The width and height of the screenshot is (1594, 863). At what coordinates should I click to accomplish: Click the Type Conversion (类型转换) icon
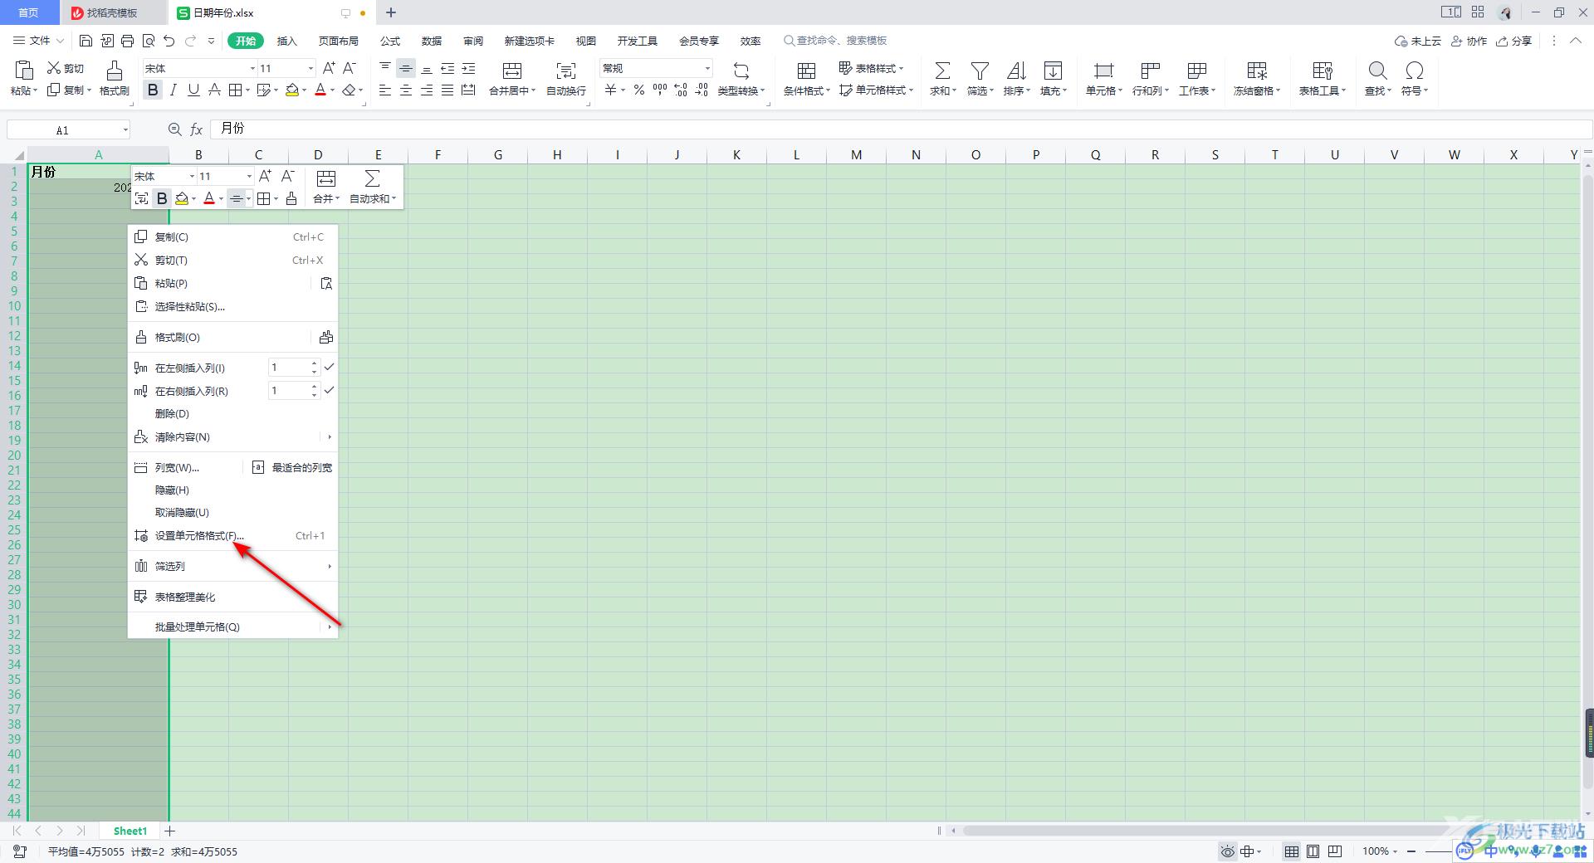point(741,71)
